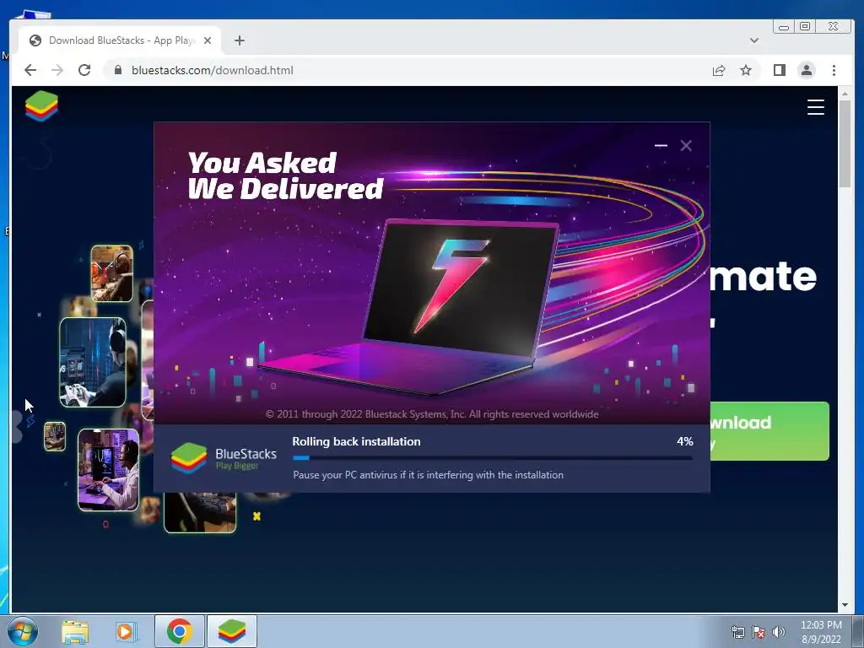This screenshot has width=864, height=648.
Task: Open Chrome three-dot menu
Action: 834,71
